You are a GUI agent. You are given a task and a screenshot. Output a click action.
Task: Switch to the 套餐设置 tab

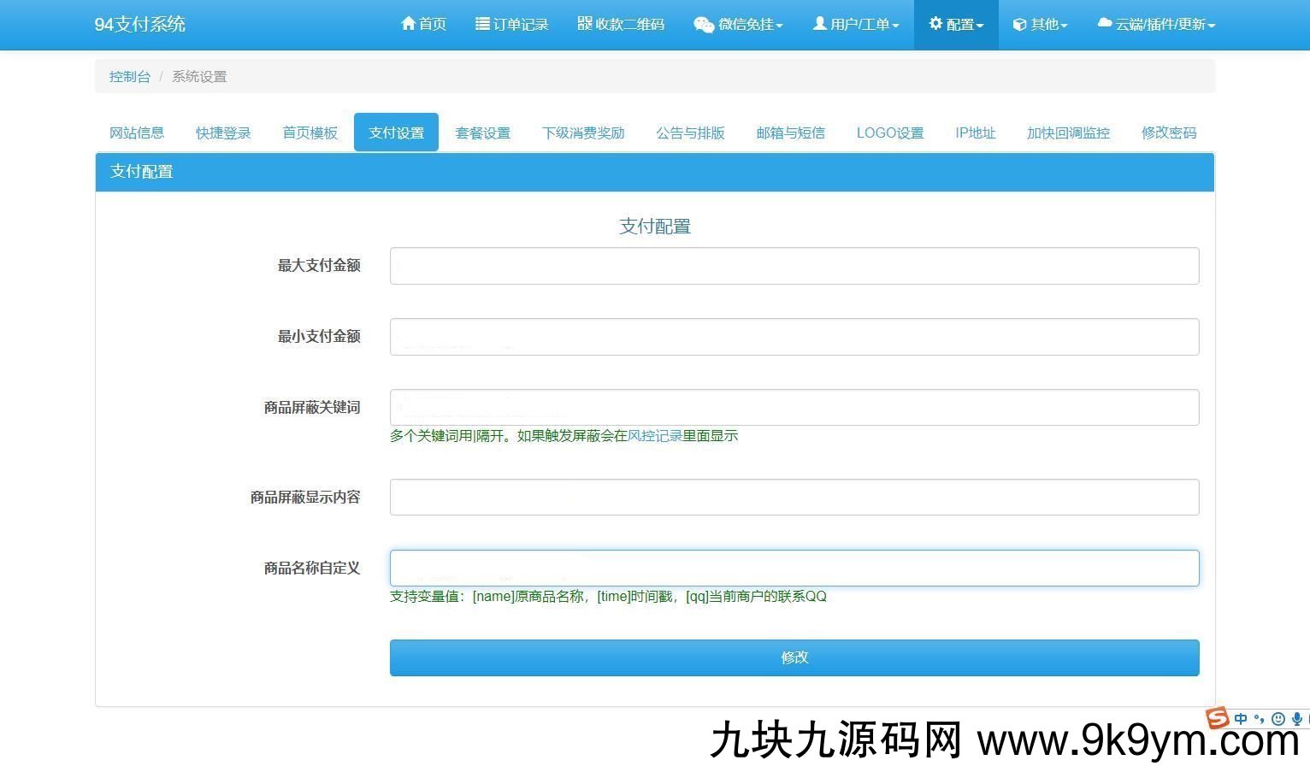click(x=482, y=133)
